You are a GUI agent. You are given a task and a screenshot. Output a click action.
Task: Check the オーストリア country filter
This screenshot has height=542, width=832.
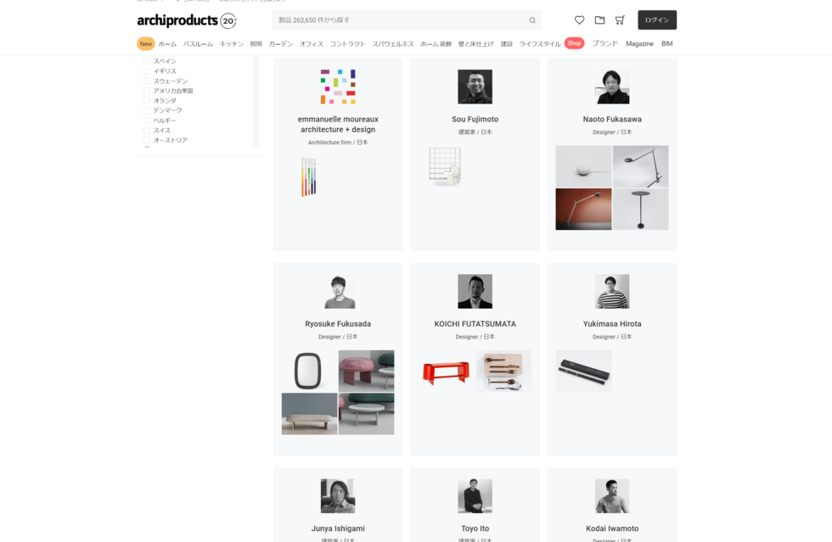click(x=147, y=140)
